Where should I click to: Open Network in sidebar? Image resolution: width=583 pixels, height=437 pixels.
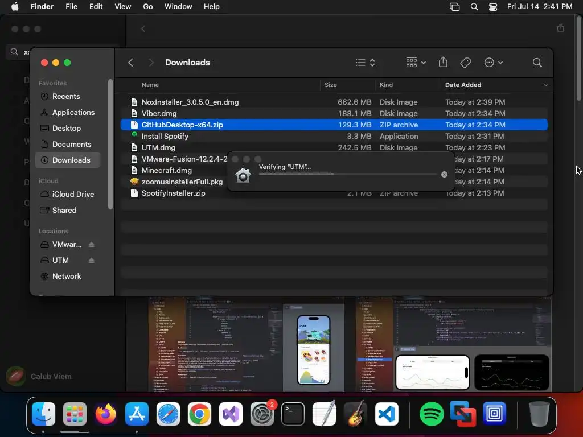[68, 276]
